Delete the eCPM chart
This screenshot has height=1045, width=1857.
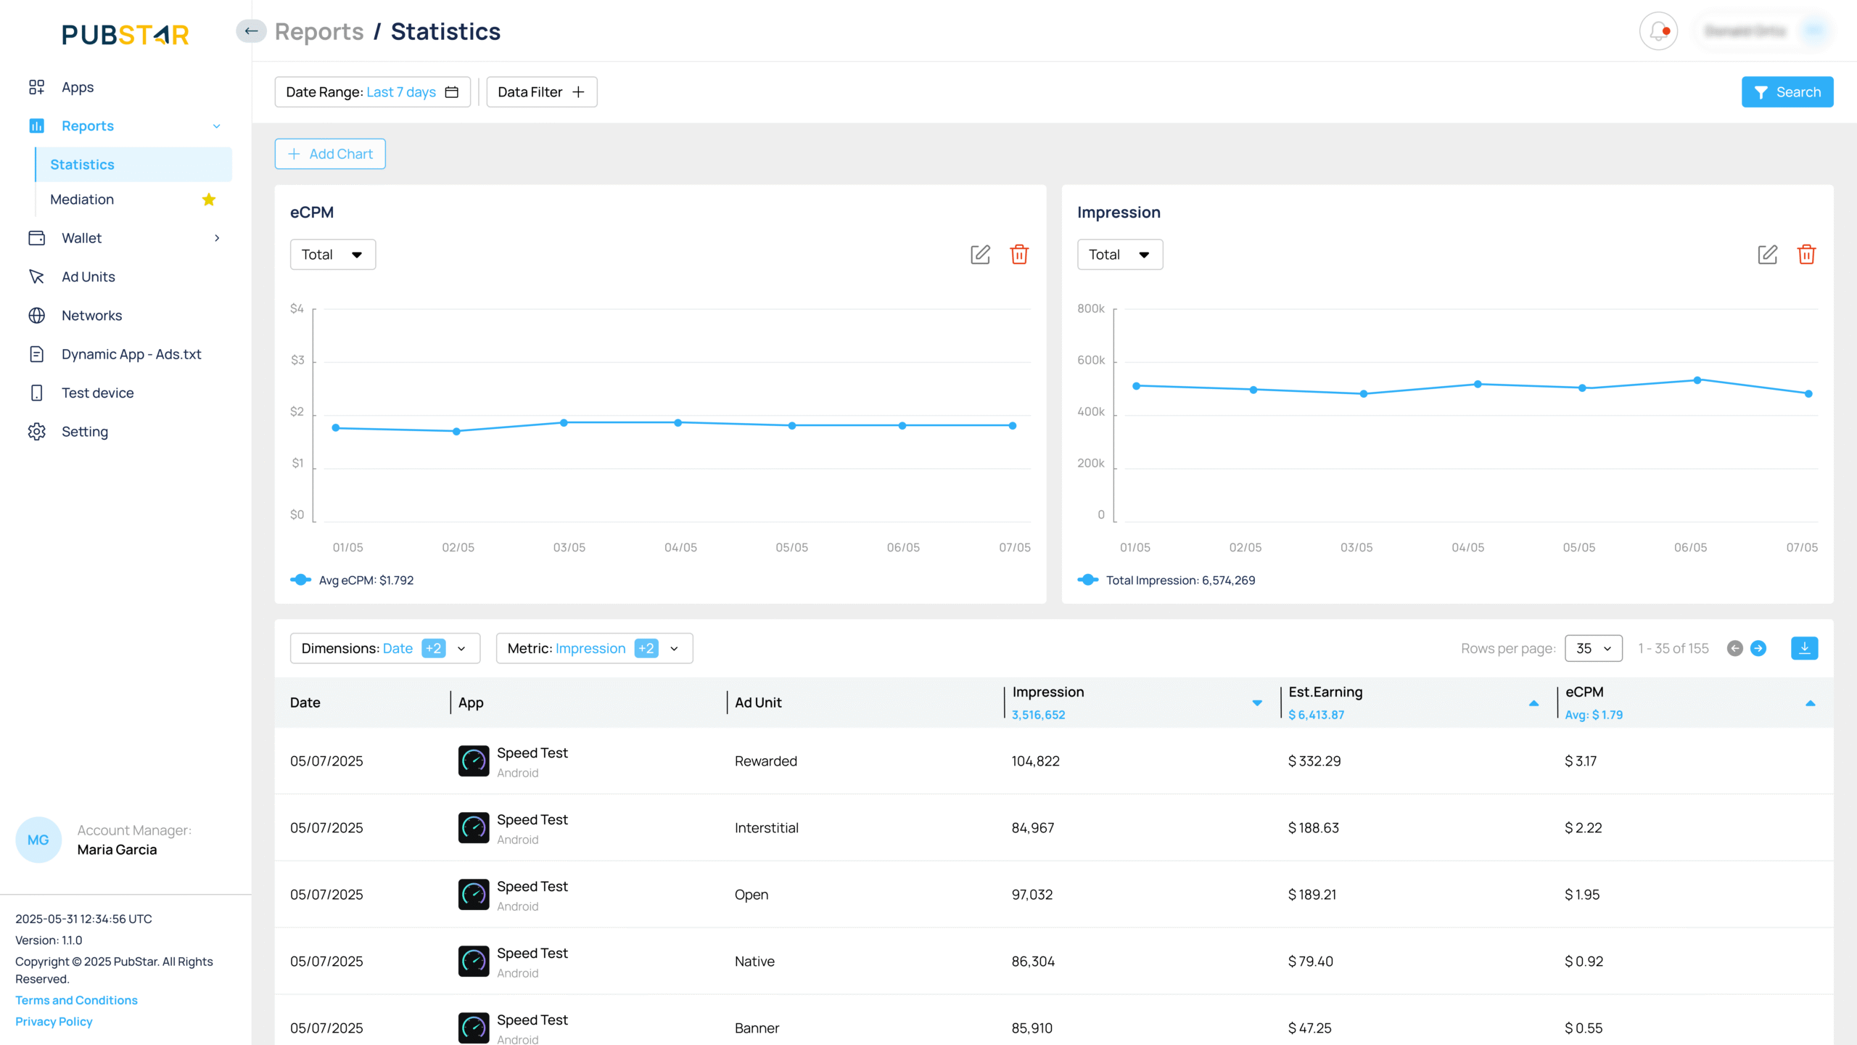point(1019,255)
